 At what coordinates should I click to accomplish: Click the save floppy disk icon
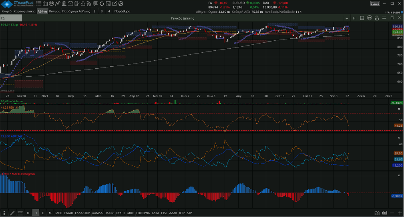click(x=107, y=4)
